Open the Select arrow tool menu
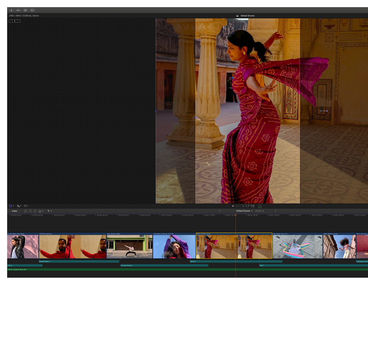The height and width of the screenshot is (342, 368). tap(50, 211)
